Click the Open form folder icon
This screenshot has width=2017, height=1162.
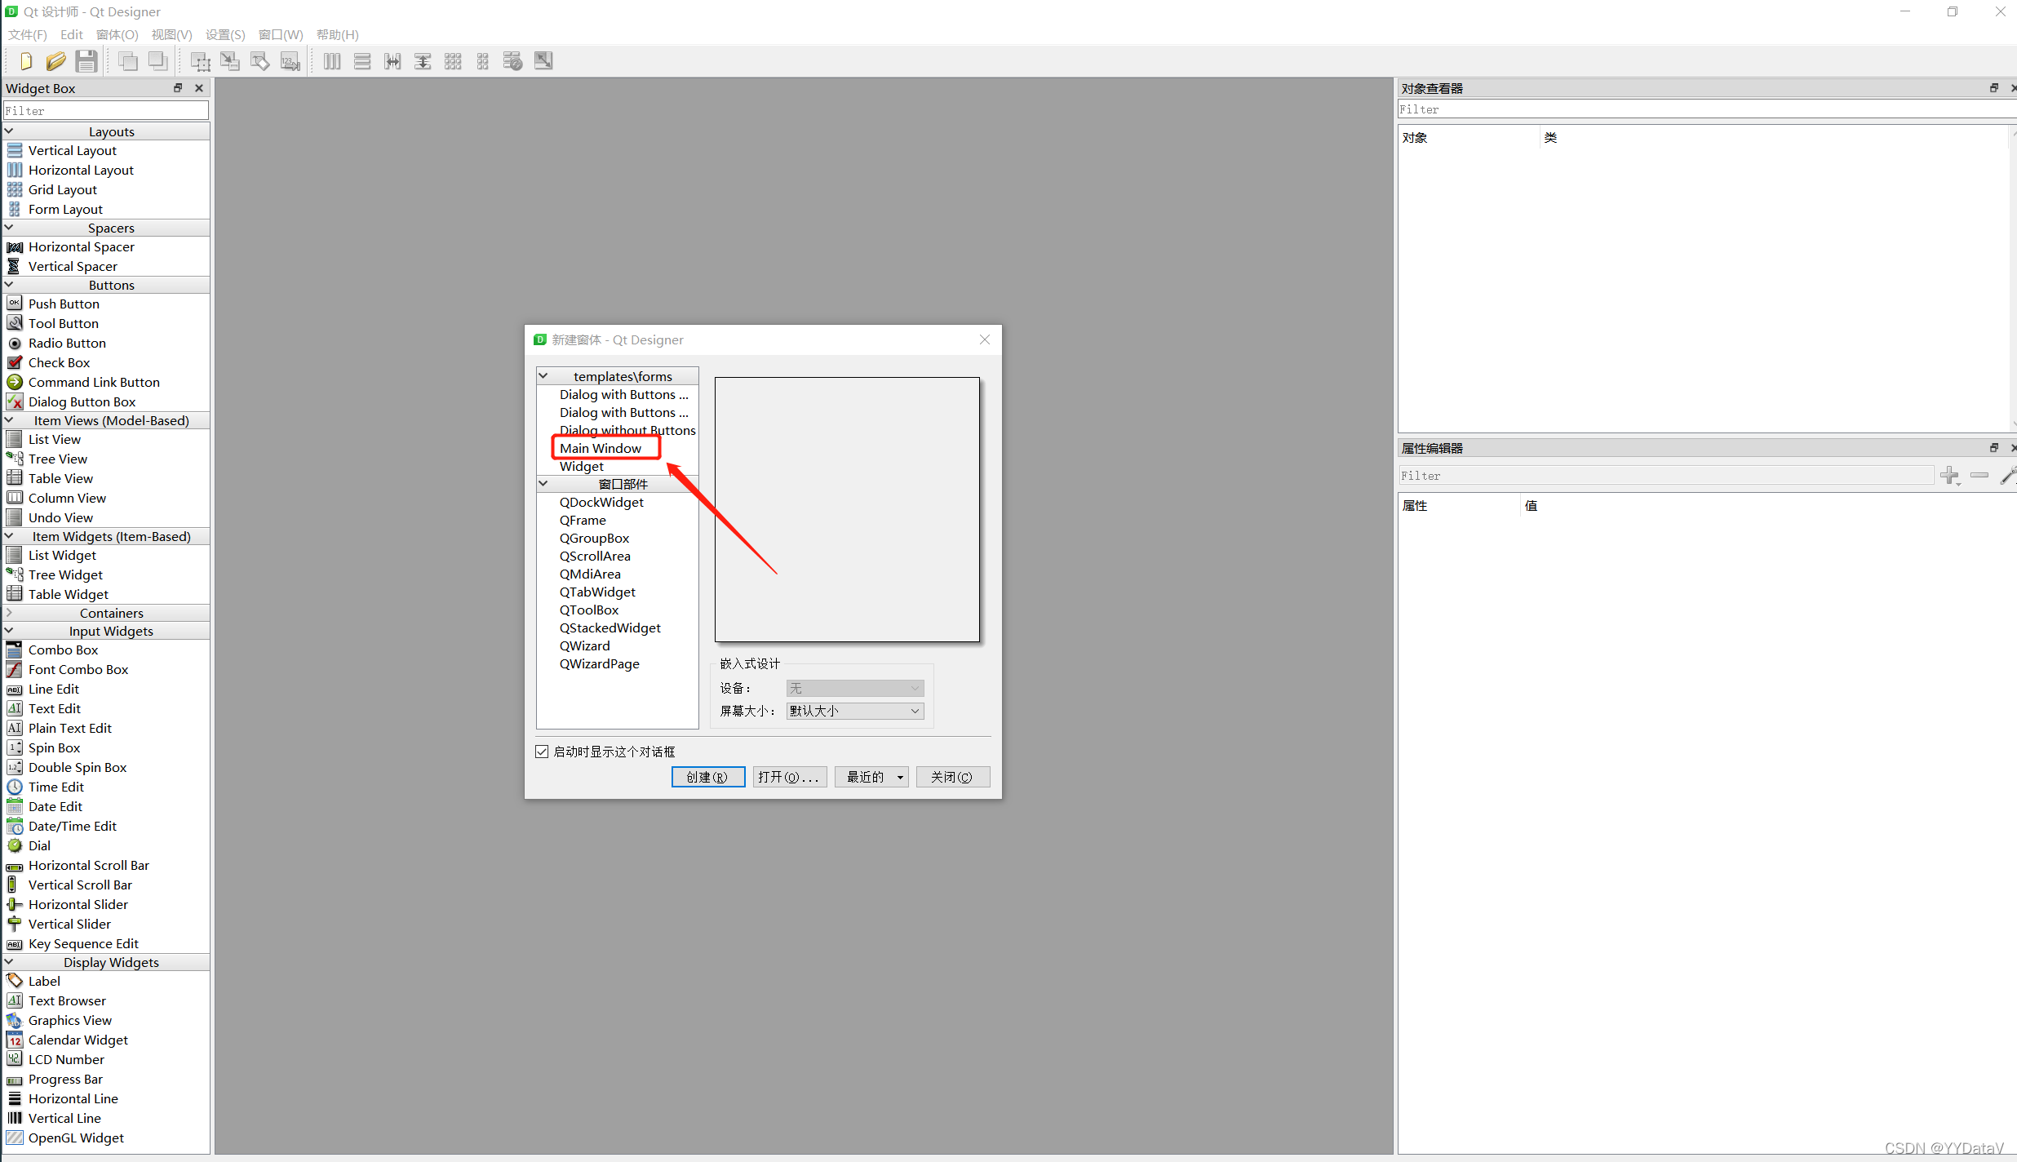tap(55, 61)
